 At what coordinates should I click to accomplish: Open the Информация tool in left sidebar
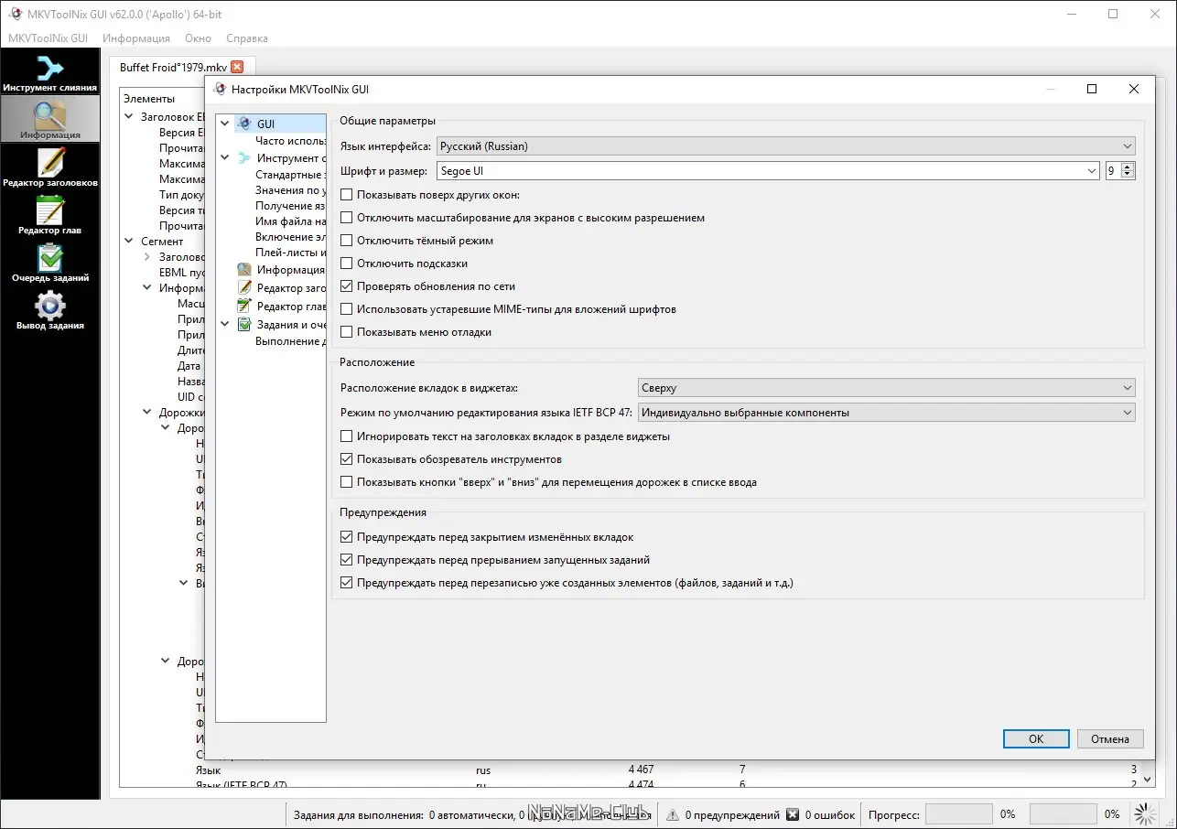click(x=49, y=119)
